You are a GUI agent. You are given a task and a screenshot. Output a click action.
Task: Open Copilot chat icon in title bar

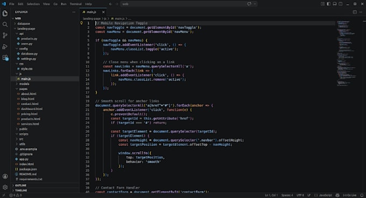[249, 4]
